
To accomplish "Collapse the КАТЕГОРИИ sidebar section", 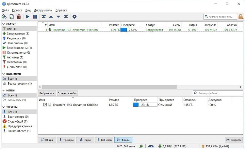I will pyautogui.click(x=4, y=74).
